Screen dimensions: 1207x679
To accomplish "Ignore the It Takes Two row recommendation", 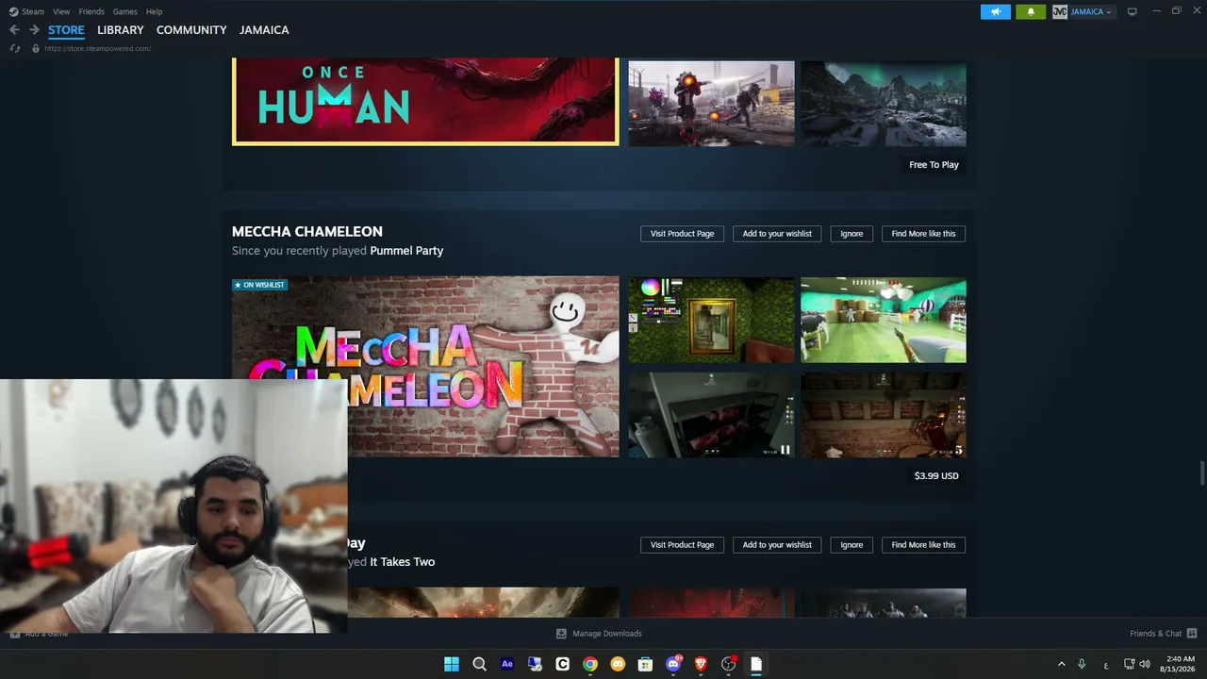I will click(852, 545).
